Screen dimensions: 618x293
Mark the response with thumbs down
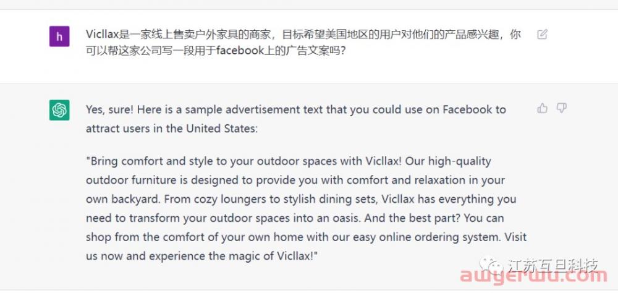click(x=562, y=108)
